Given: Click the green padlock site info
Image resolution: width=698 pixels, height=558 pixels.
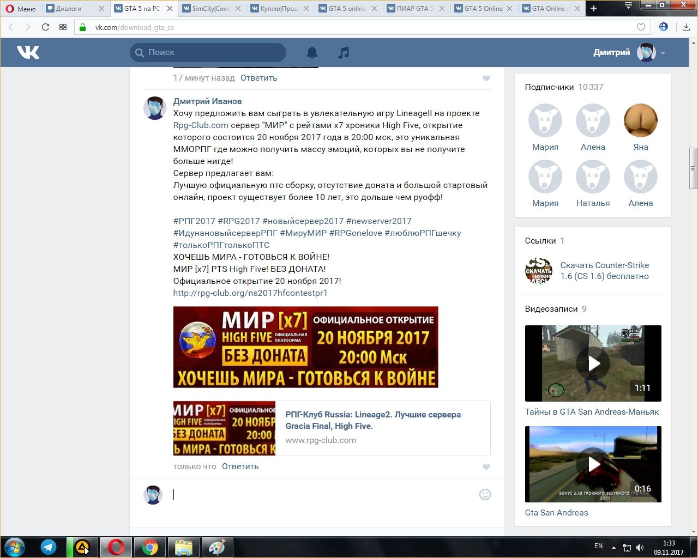Looking at the screenshot, I should coord(83,27).
